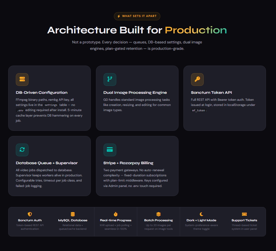Screen dimensions: 276x251
Task: Select the 'Architecture Built for Production' heading
Action: pyautogui.click(x=137, y=30)
